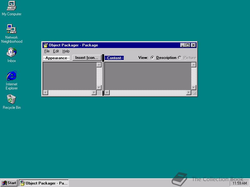The image size is (250, 187).
Task: Click the taskbar clock showing 11:59 AM
Action: 239,183
